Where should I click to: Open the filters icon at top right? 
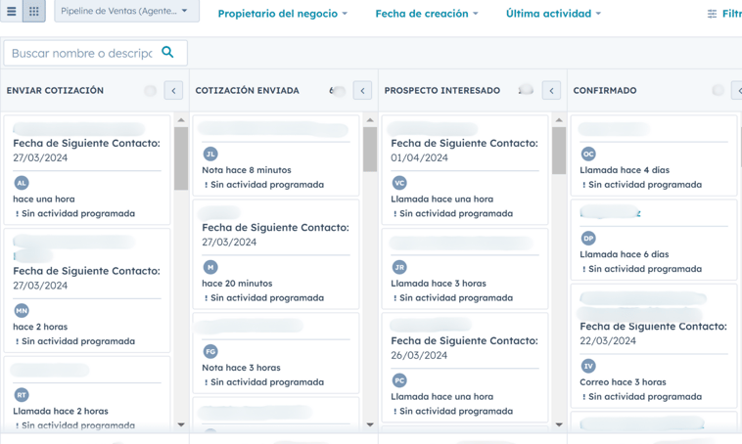tap(713, 14)
